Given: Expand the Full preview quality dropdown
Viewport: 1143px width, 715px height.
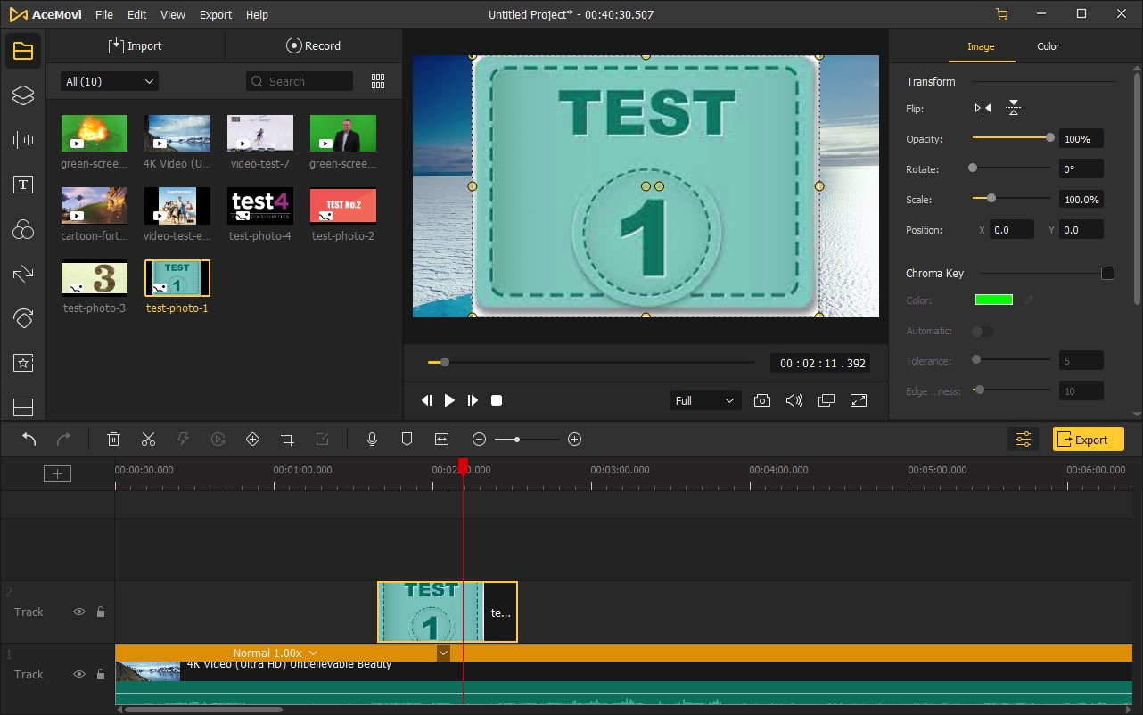Looking at the screenshot, I should point(704,401).
